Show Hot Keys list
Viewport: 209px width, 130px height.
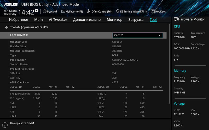(158, 12)
